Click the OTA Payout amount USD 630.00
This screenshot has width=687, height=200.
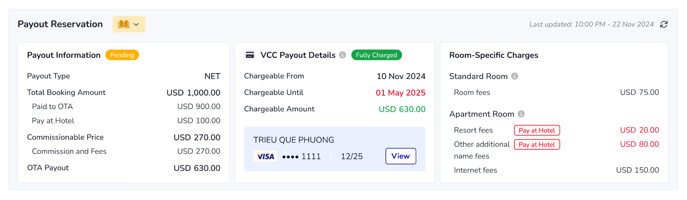(x=197, y=168)
